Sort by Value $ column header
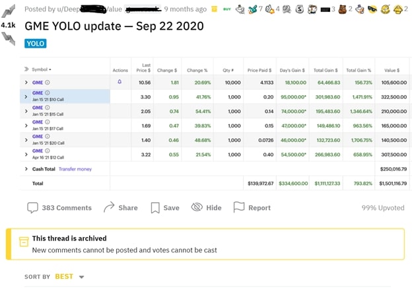Screen dimensions: 412x288 click(392, 70)
